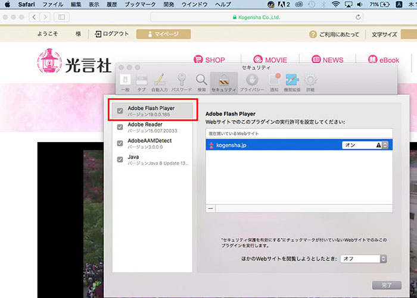Click the マイページ button
The height and width of the screenshot is (298, 417).
coord(164,34)
